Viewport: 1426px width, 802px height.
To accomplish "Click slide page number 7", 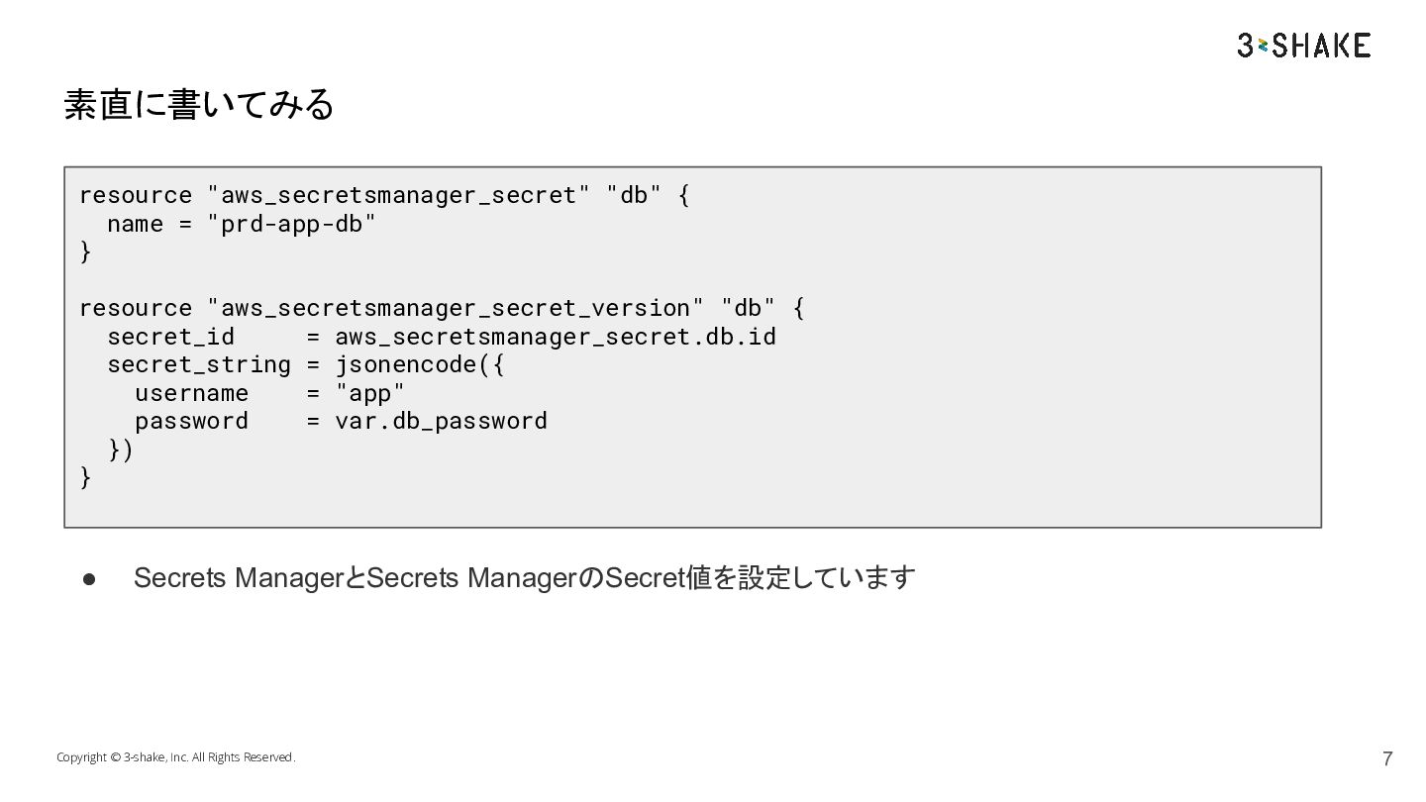I will (1387, 759).
